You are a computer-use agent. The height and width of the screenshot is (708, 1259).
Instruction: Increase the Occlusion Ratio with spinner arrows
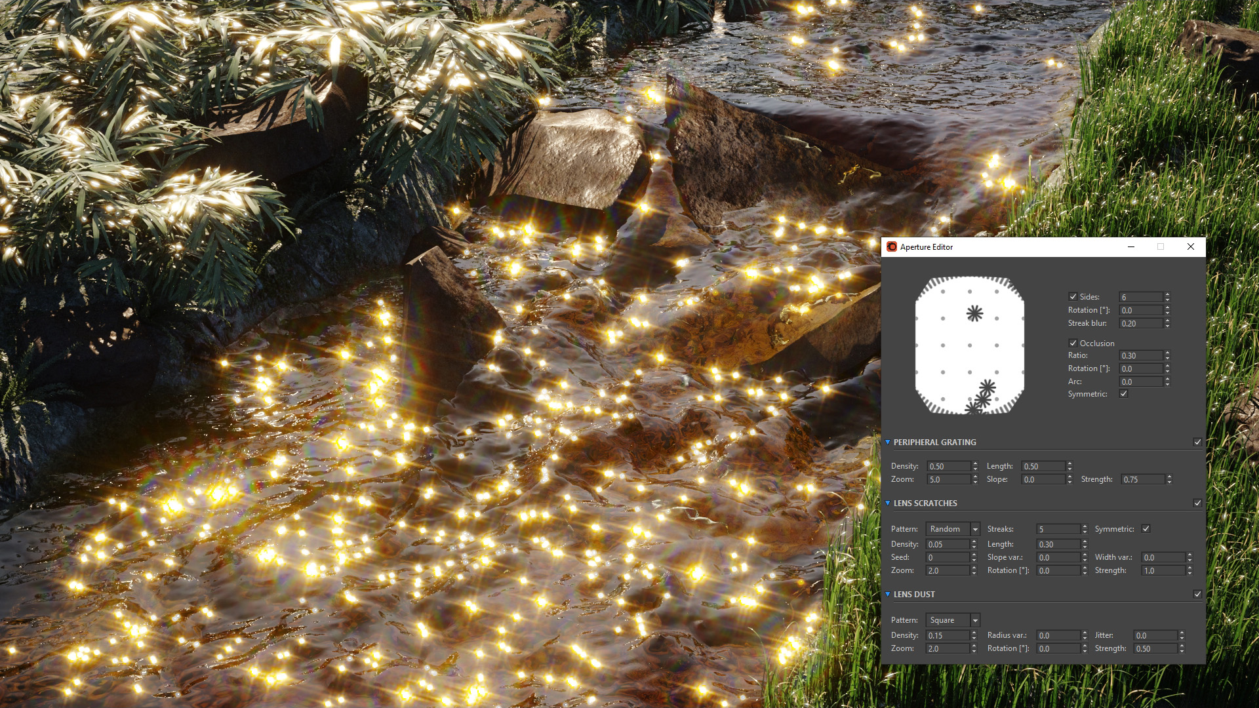1168,353
